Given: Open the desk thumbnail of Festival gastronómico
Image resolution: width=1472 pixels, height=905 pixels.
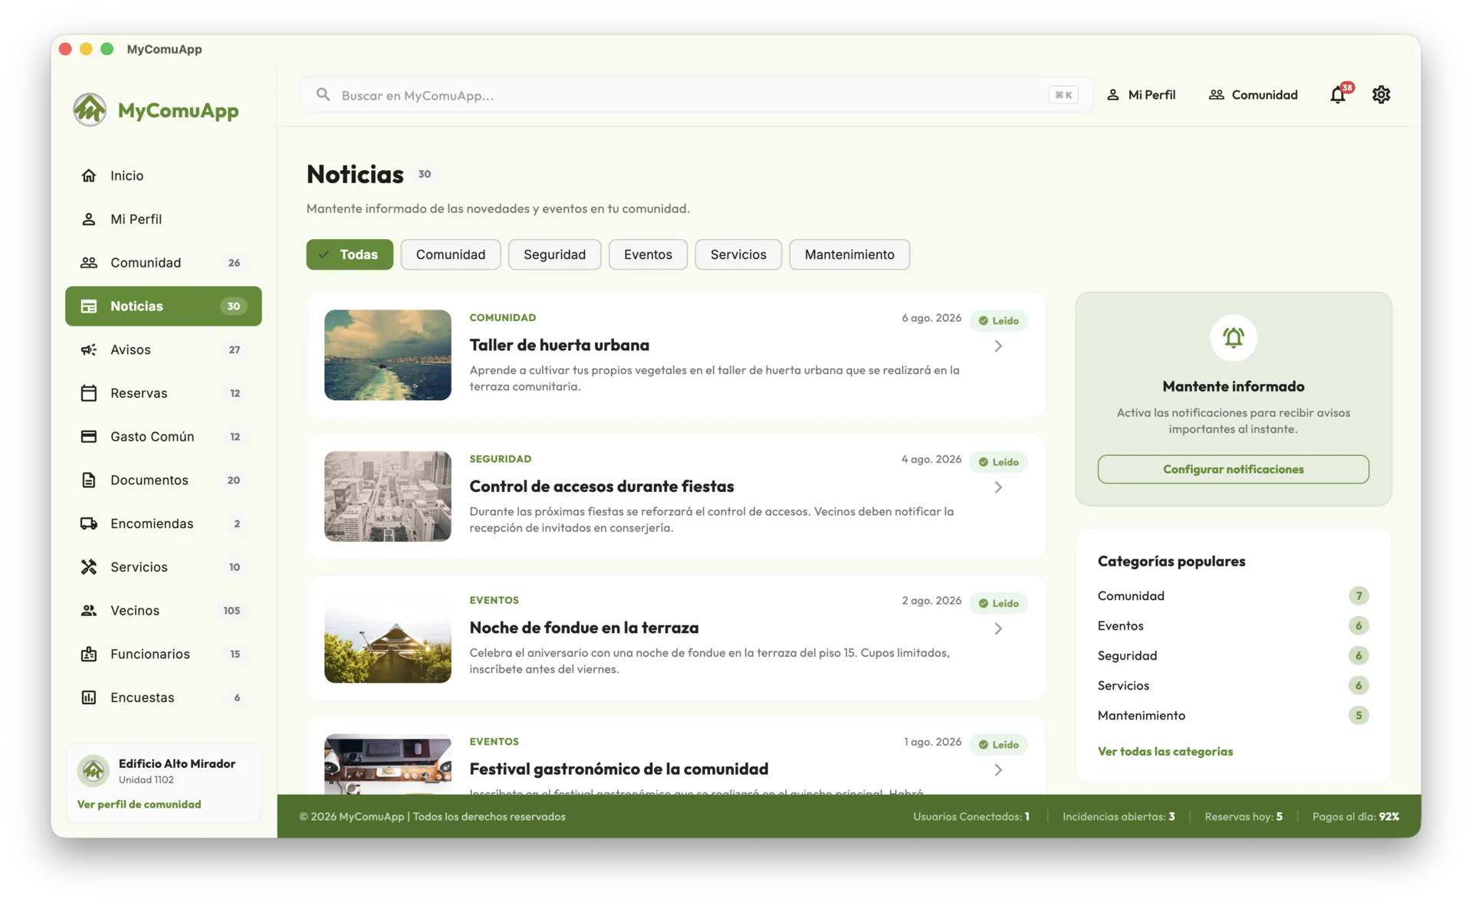Looking at the screenshot, I should pyautogui.click(x=388, y=764).
